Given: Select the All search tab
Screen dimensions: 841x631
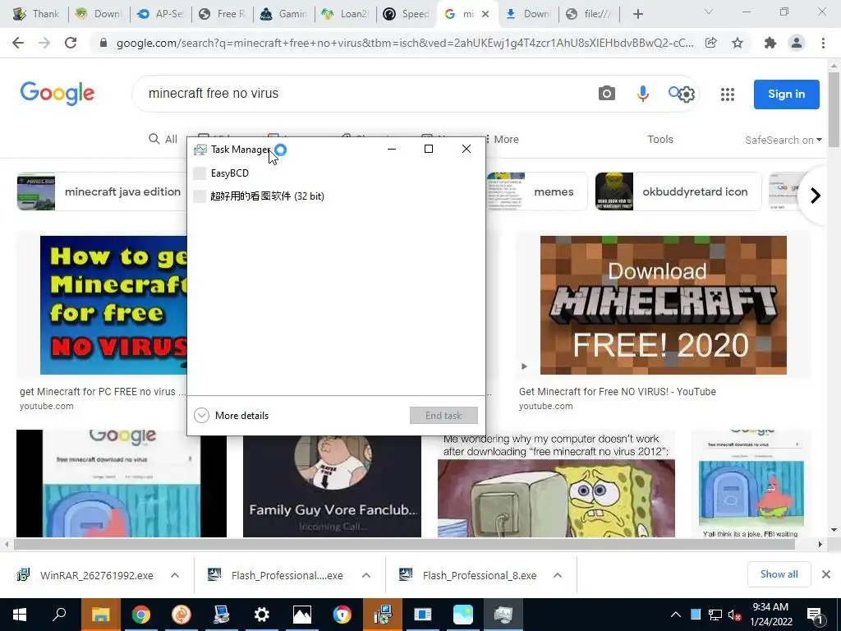Looking at the screenshot, I should (163, 139).
